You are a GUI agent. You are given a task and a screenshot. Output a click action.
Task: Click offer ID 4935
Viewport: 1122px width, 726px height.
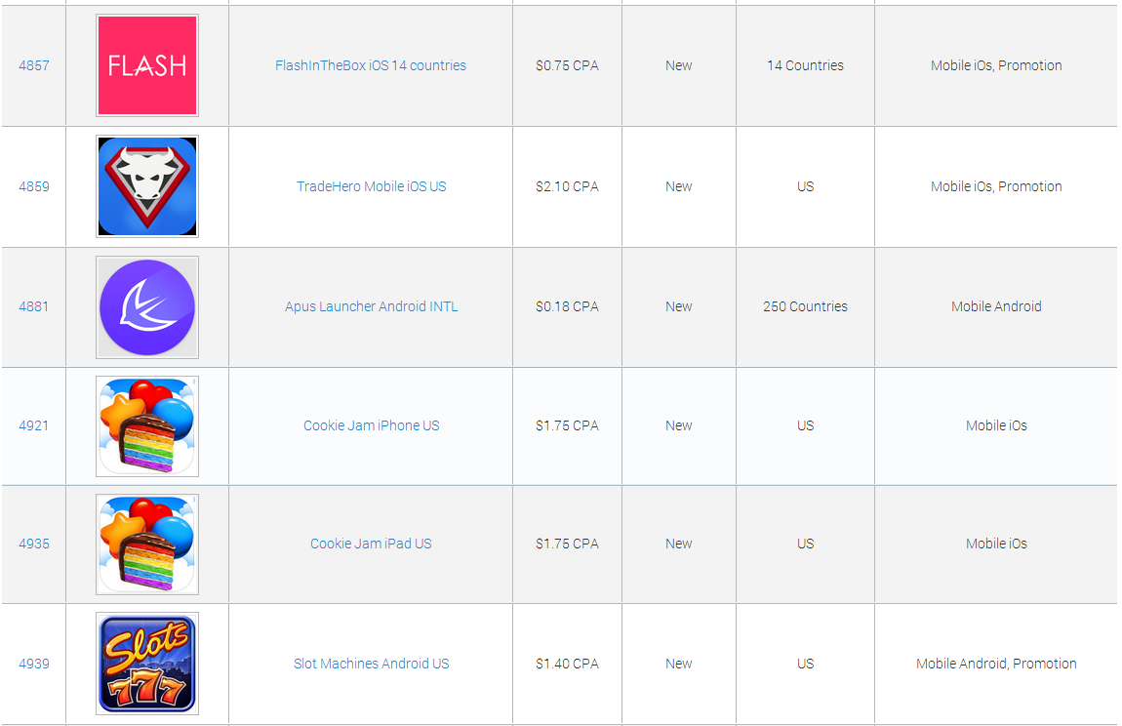pyautogui.click(x=34, y=544)
